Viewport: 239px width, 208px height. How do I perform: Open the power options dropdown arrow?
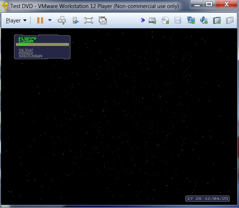(50, 21)
